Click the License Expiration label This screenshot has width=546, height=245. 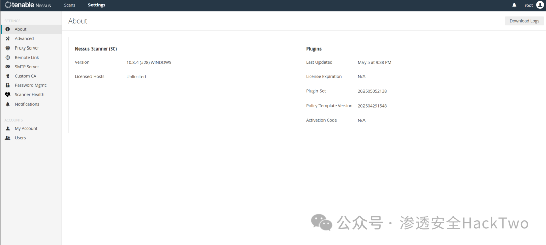[324, 77]
